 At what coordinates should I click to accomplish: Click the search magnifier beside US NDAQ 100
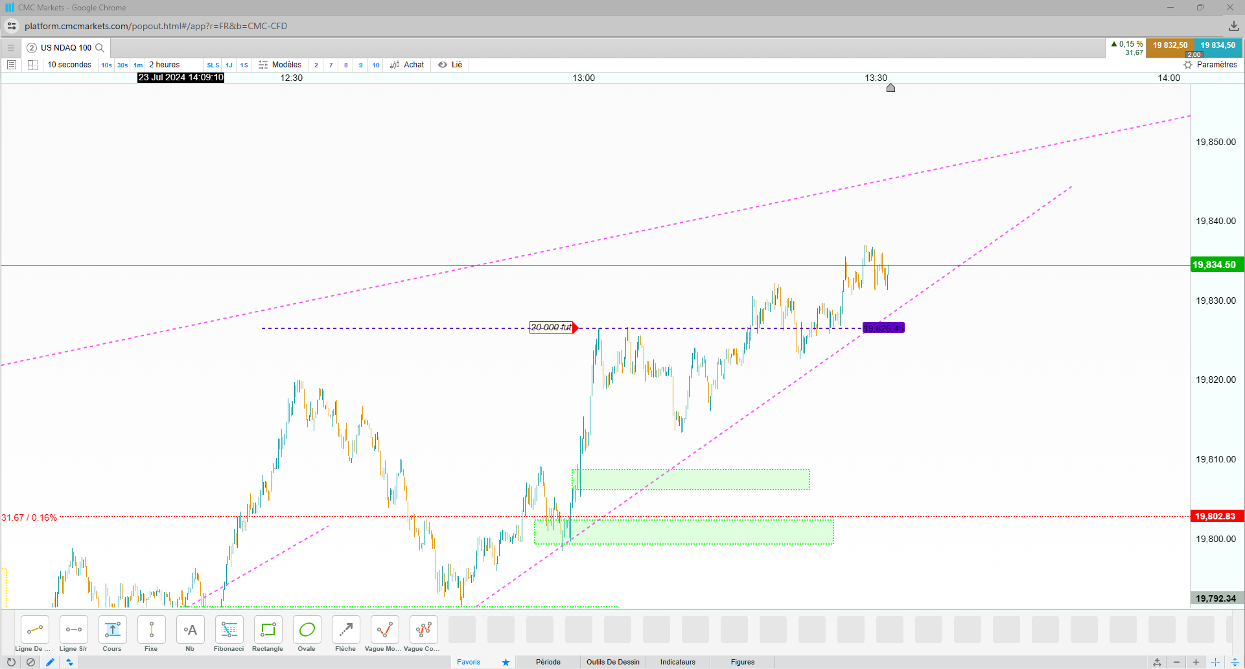100,48
